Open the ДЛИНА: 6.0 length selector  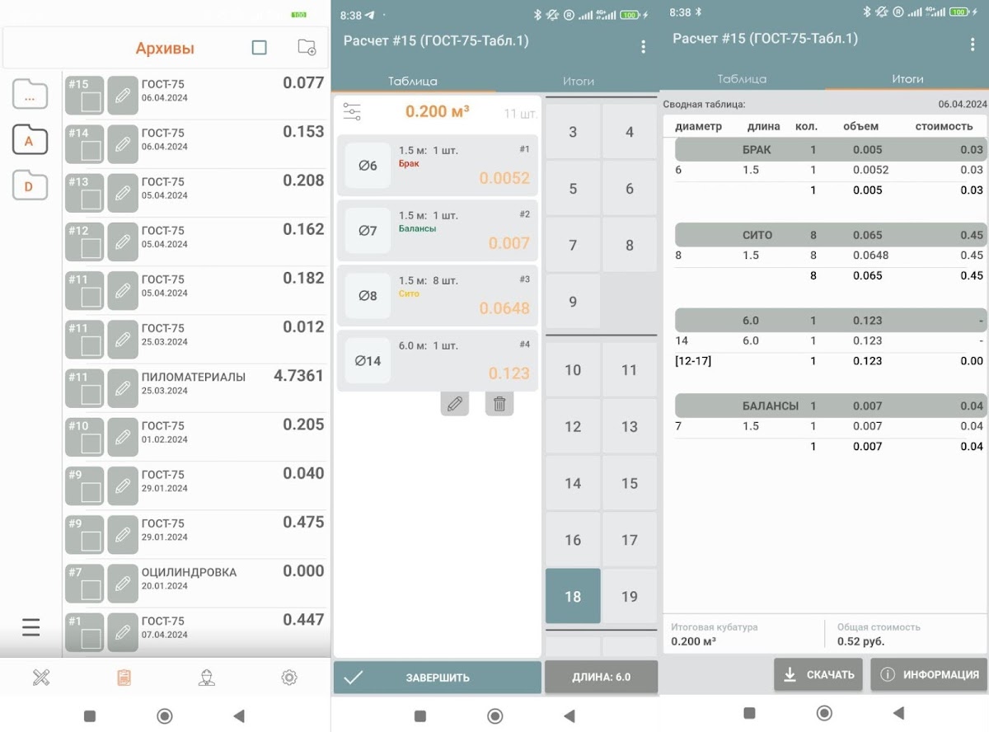point(601,677)
